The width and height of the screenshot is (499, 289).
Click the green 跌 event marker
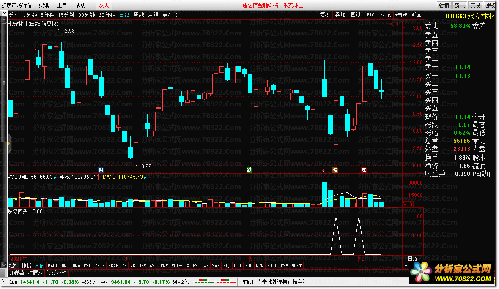249,170
